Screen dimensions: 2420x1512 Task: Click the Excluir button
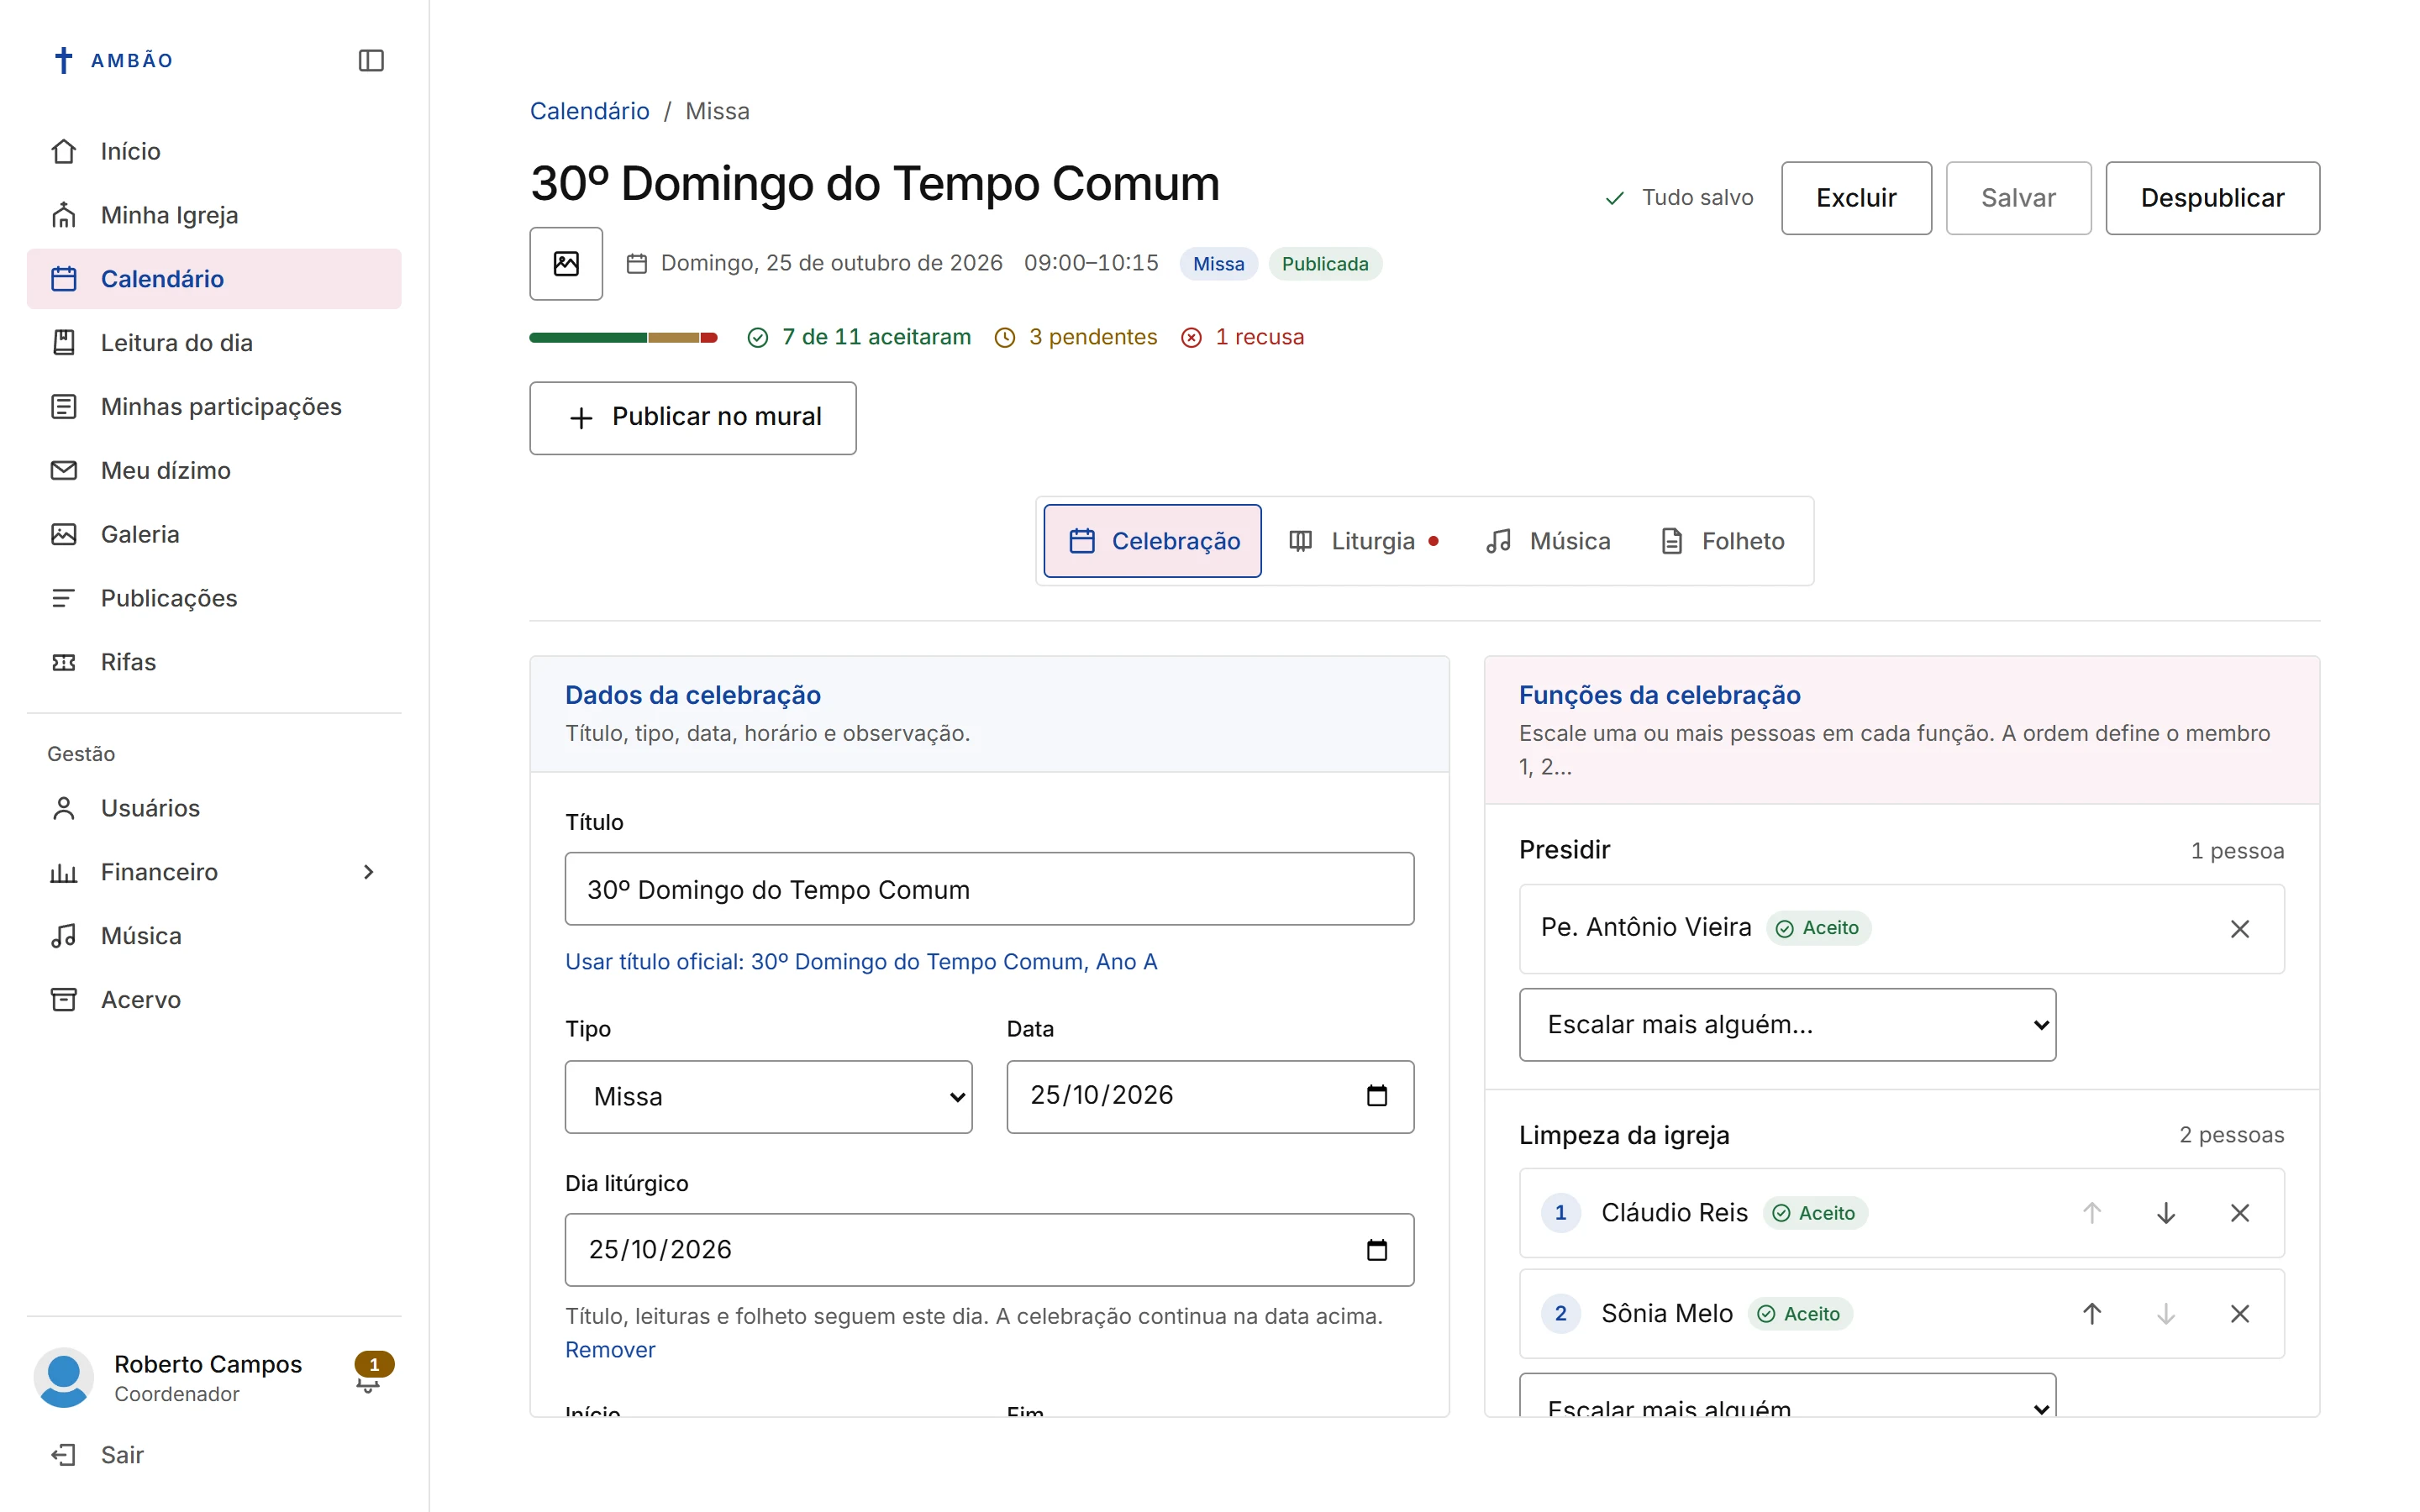[x=1856, y=198]
